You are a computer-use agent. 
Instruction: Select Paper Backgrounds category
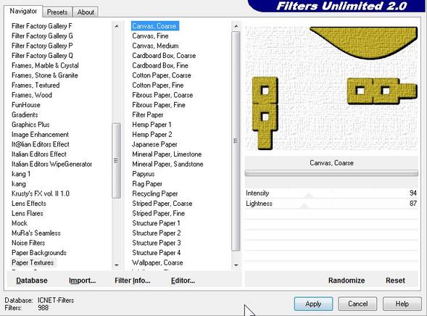(39, 253)
